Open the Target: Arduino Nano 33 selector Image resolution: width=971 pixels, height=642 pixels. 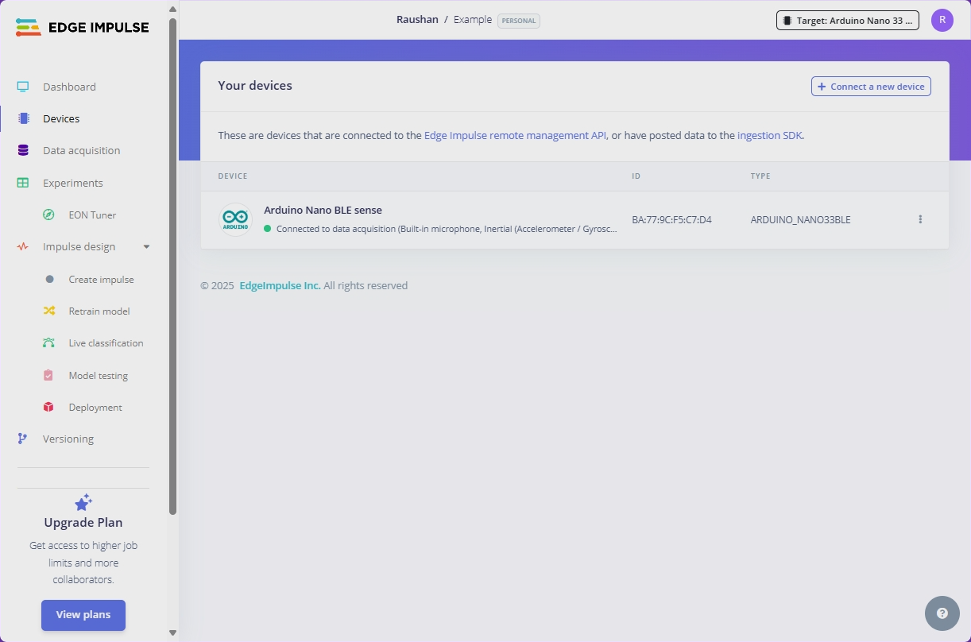848,21
